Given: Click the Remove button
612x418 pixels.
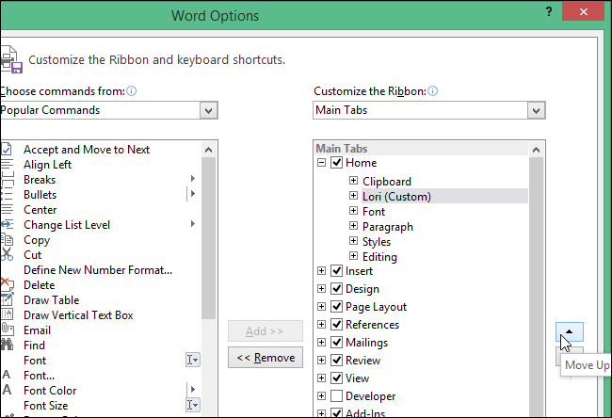Looking at the screenshot, I should click(266, 358).
